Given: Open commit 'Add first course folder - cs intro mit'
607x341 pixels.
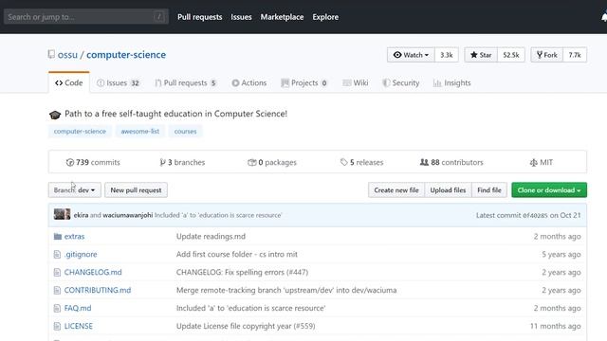Looking at the screenshot, I should (237, 255).
